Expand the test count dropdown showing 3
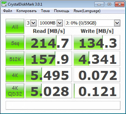126x114 pixels. click(x=34, y=23)
